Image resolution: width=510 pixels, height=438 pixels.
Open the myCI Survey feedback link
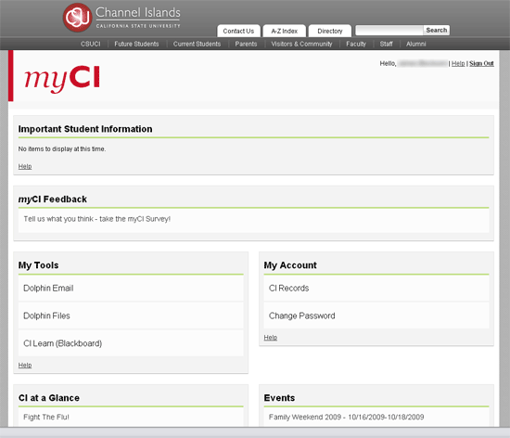pos(97,219)
